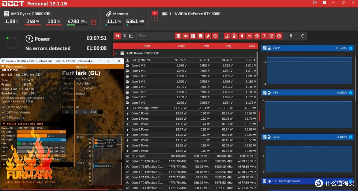Switch monitoring to the table grid view
The width and height of the screenshot is (358, 191).
pos(124,36)
